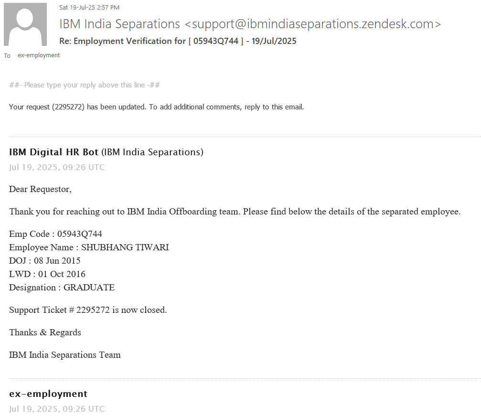Click the Employee Name SHUBHANG TIWARI line
The height and width of the screenshot is (417, 481).
89,247
